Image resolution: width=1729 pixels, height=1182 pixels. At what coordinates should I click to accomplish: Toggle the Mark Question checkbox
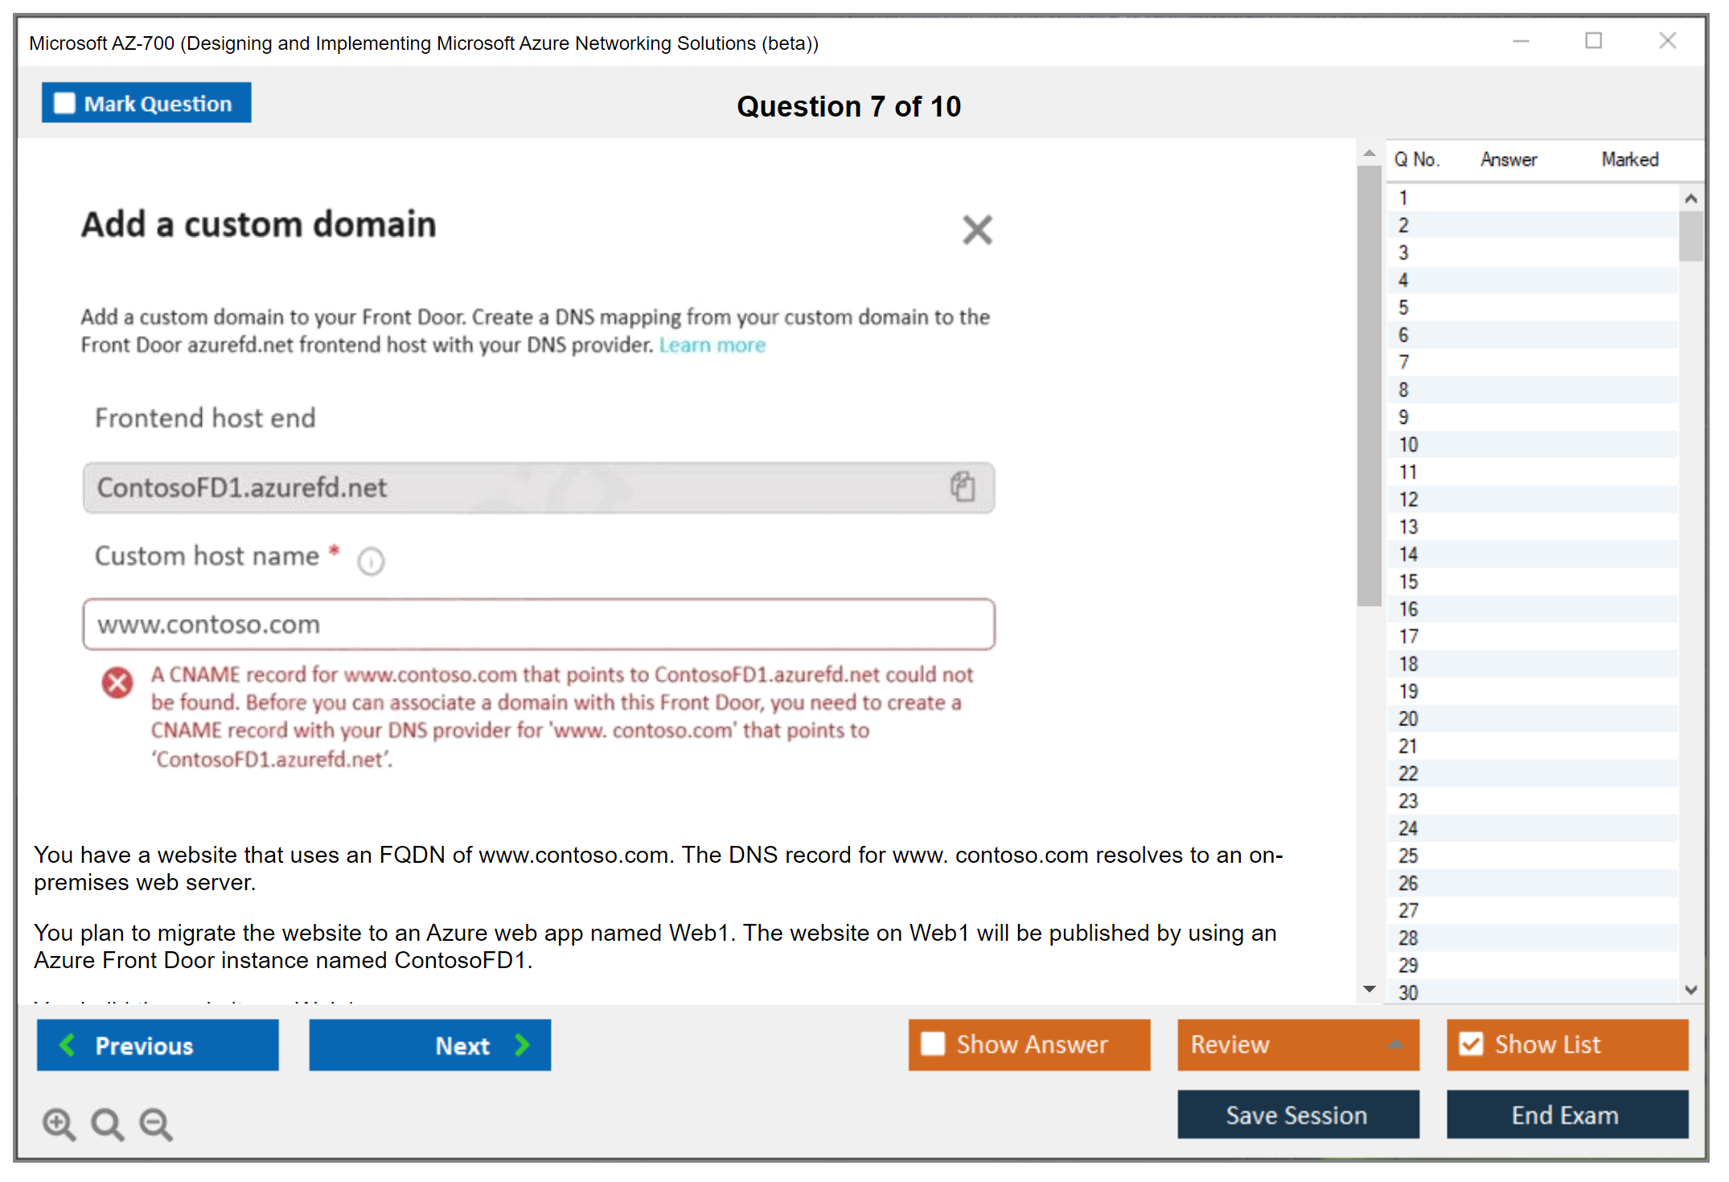[x=64, y=103]
